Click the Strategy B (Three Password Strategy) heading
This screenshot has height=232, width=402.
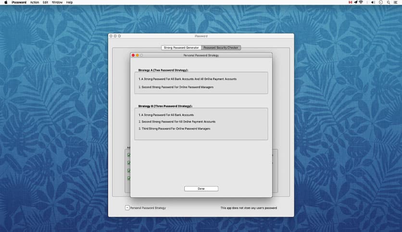tap(165, 106)
